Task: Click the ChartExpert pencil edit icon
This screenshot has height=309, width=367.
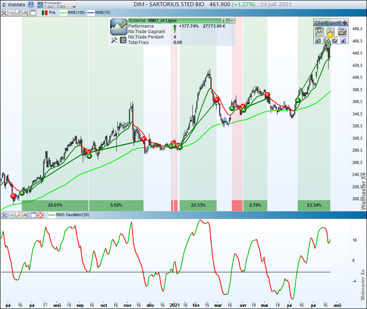Action: [x=326, y=40]
